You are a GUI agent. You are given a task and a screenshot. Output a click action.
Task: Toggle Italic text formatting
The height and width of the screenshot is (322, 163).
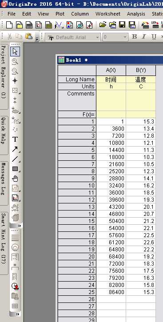coord(144,37)
